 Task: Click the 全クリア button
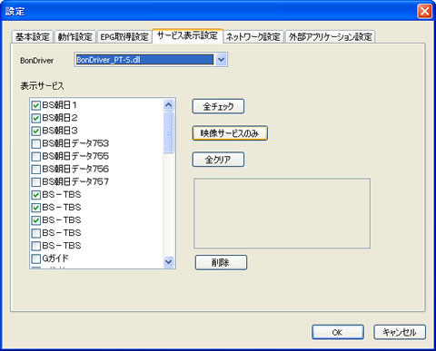point(218,160)
